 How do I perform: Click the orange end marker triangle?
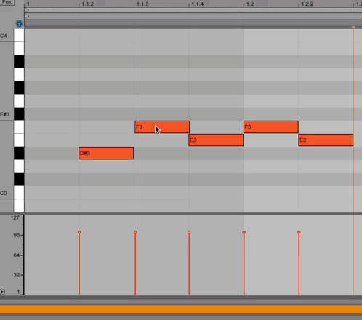[353, 27]
